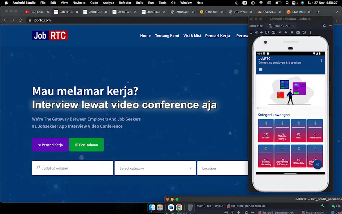
Task: Open the JobRTC app overflow menu
Action: tap(321, 60)
